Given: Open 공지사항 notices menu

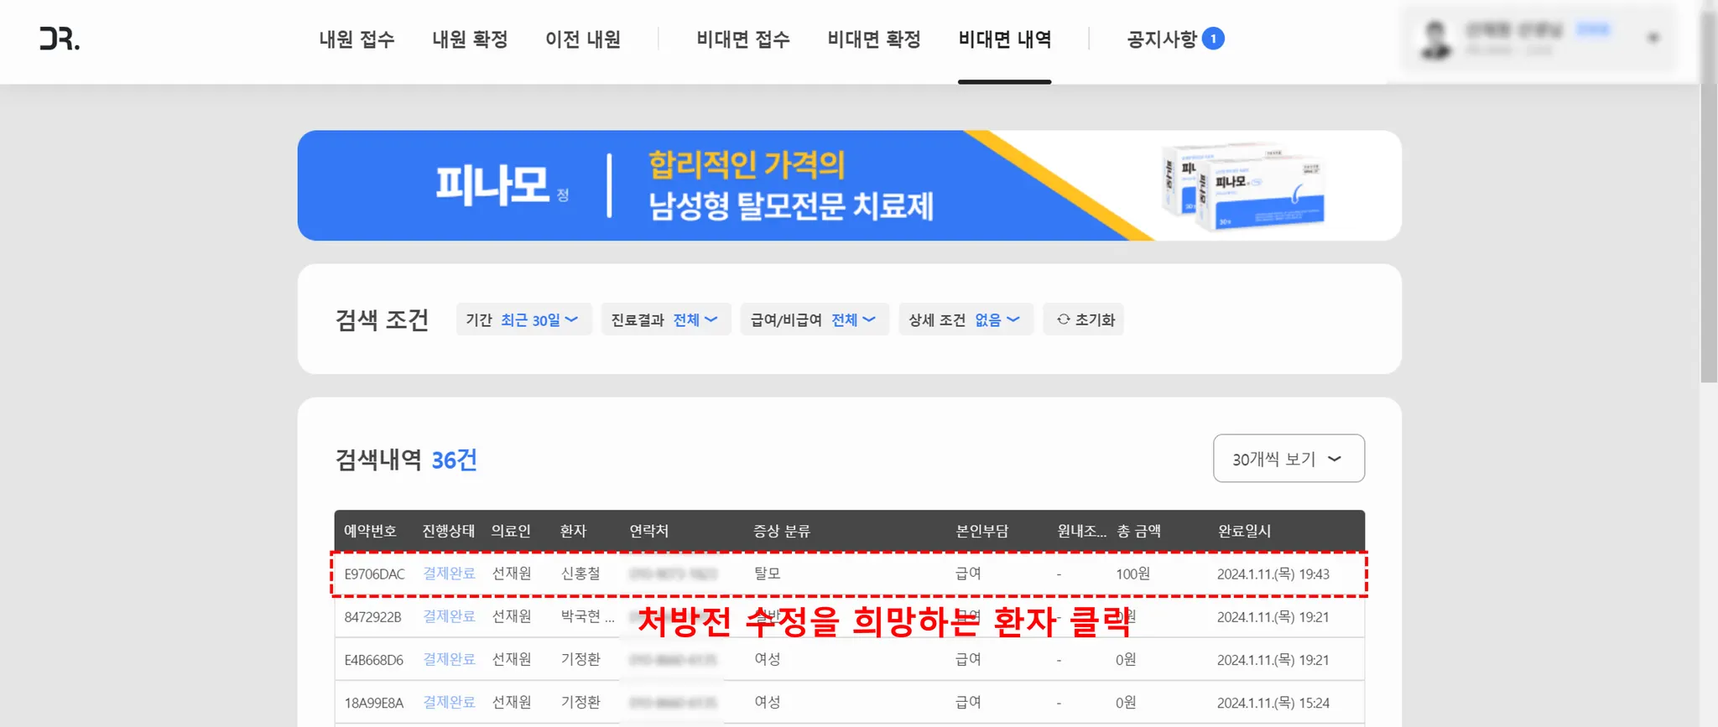Looking at the screenshot, I should coord(1162,39).
